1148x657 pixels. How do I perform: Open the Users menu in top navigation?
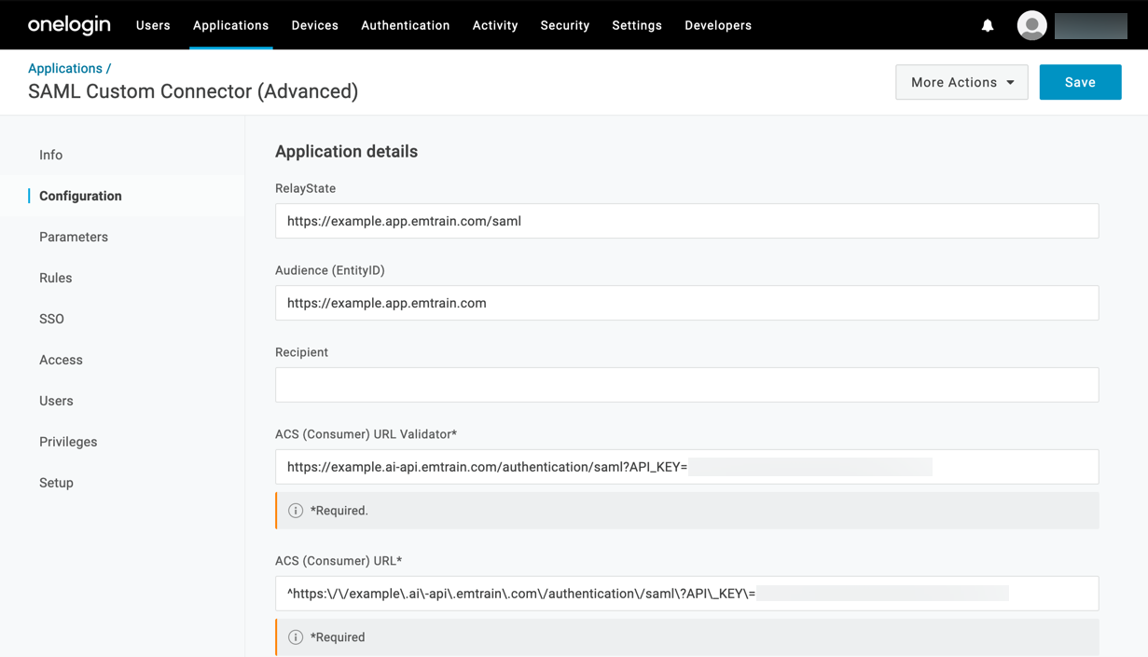click(x=153, y=25)
